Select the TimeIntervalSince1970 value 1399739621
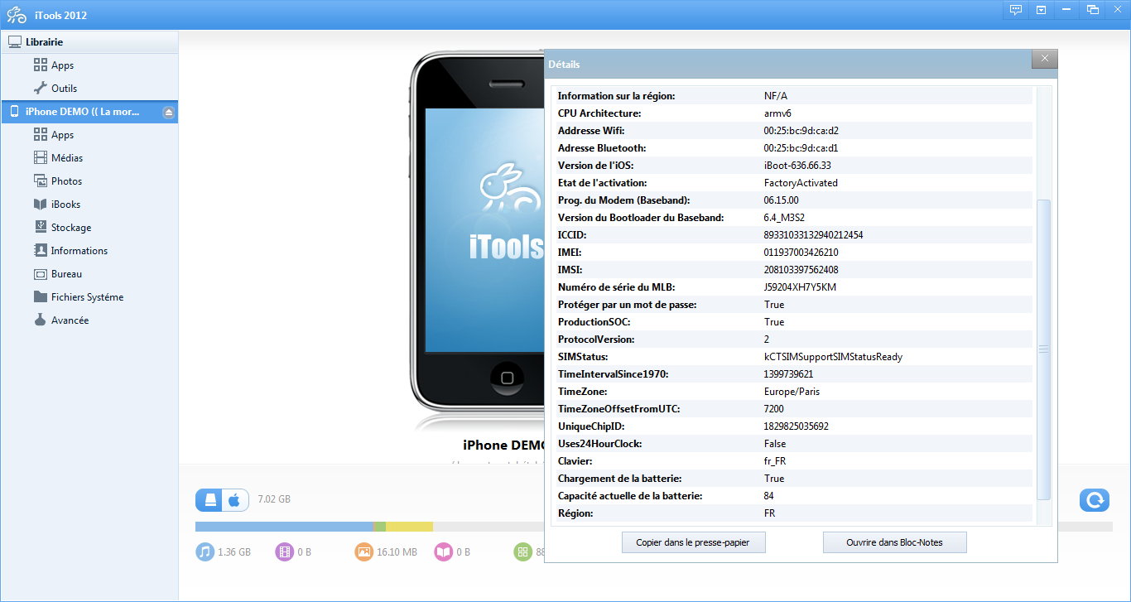This screenshot has height=602, width=1131. pyautogui.click(x=789, y=374)
